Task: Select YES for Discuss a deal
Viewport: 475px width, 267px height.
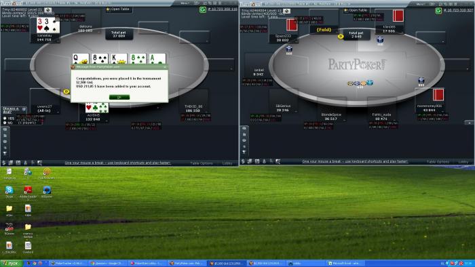Action: click(5, 118)
